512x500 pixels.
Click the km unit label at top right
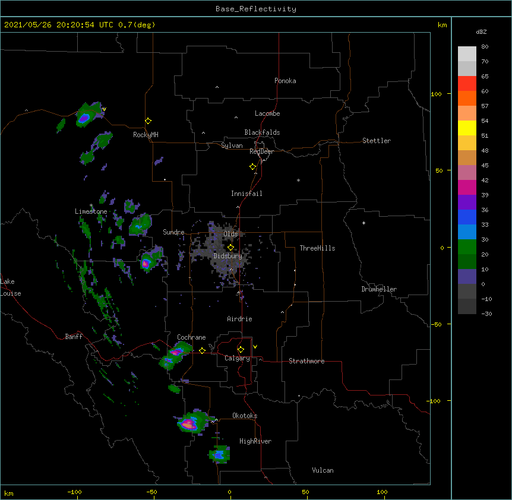(x=443, y=25)
